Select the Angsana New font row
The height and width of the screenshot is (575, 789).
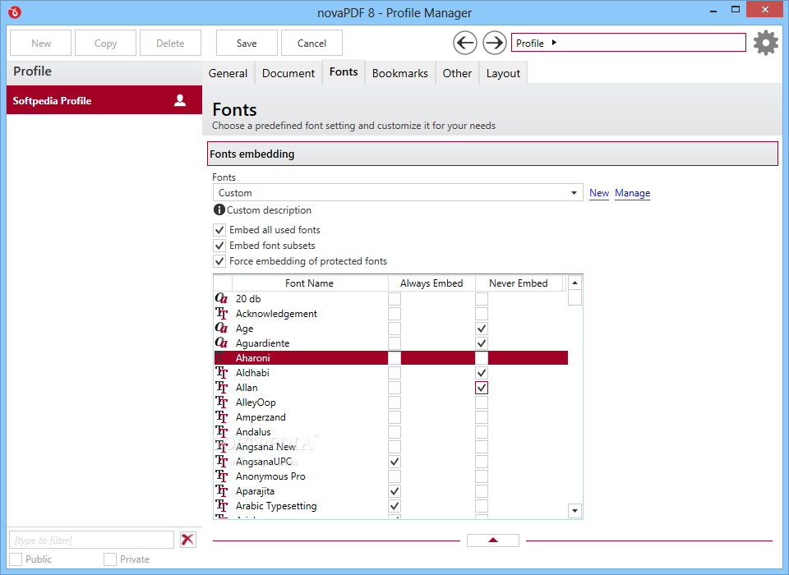pyautogui.click(x=391, y=447)
